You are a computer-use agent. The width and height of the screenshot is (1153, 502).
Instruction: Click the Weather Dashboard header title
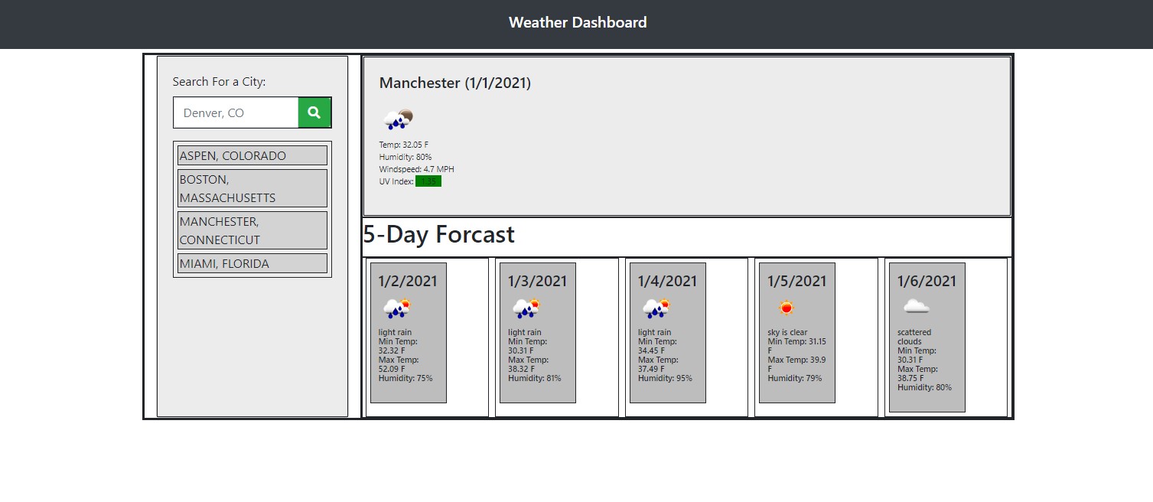tap(578, 23)
